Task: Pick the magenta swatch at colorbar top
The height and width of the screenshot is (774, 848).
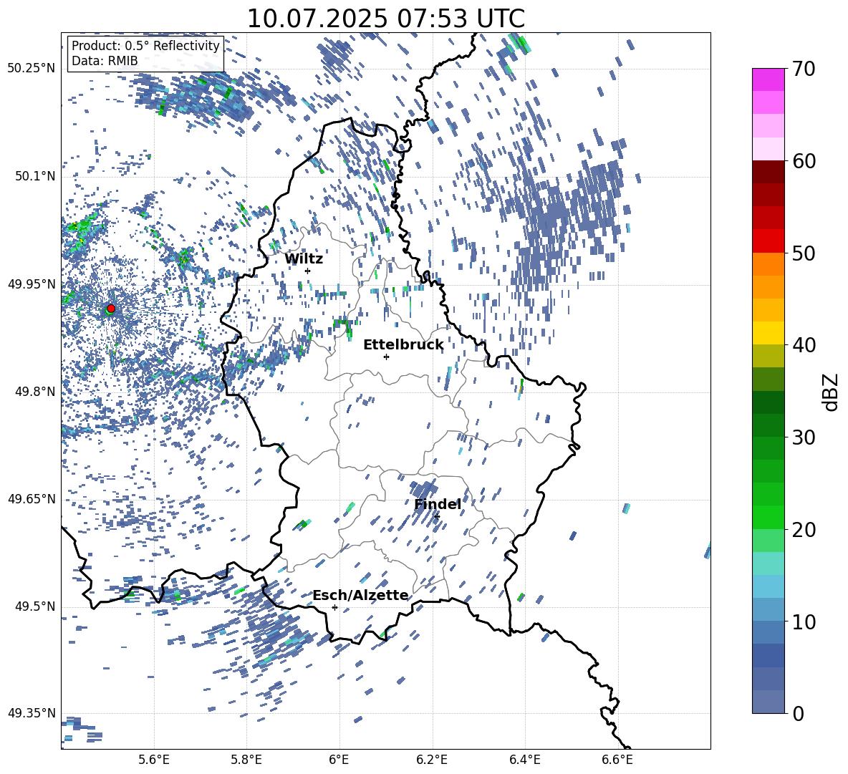Action: (768, 79)
